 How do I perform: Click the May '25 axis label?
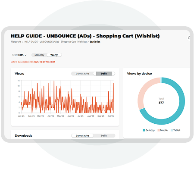pos(60,116)
